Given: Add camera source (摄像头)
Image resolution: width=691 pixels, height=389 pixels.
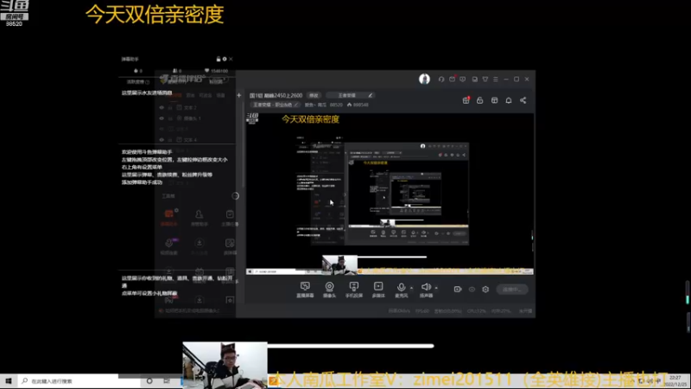Looking at the screenshot, I should (329, 290).
